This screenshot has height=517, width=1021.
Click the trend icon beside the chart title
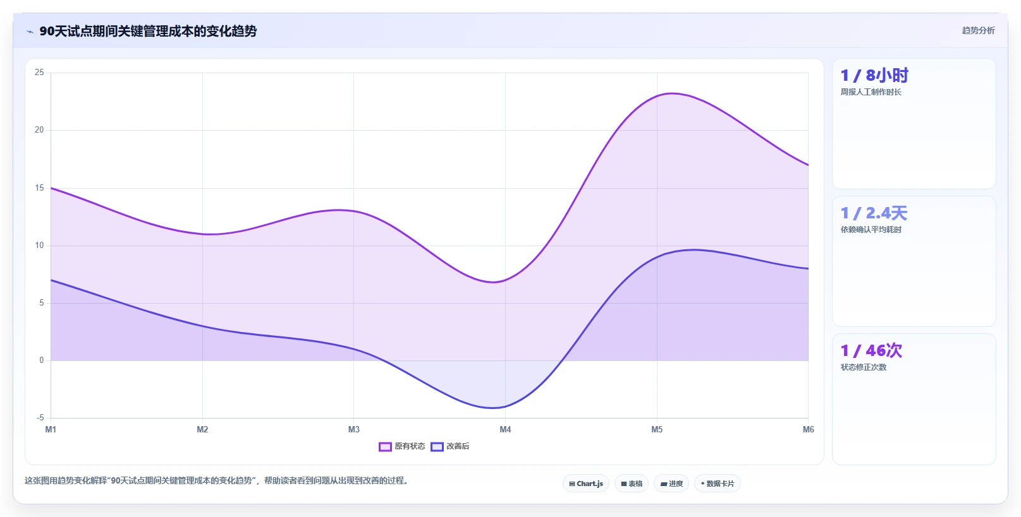click(x=30, y=32)
